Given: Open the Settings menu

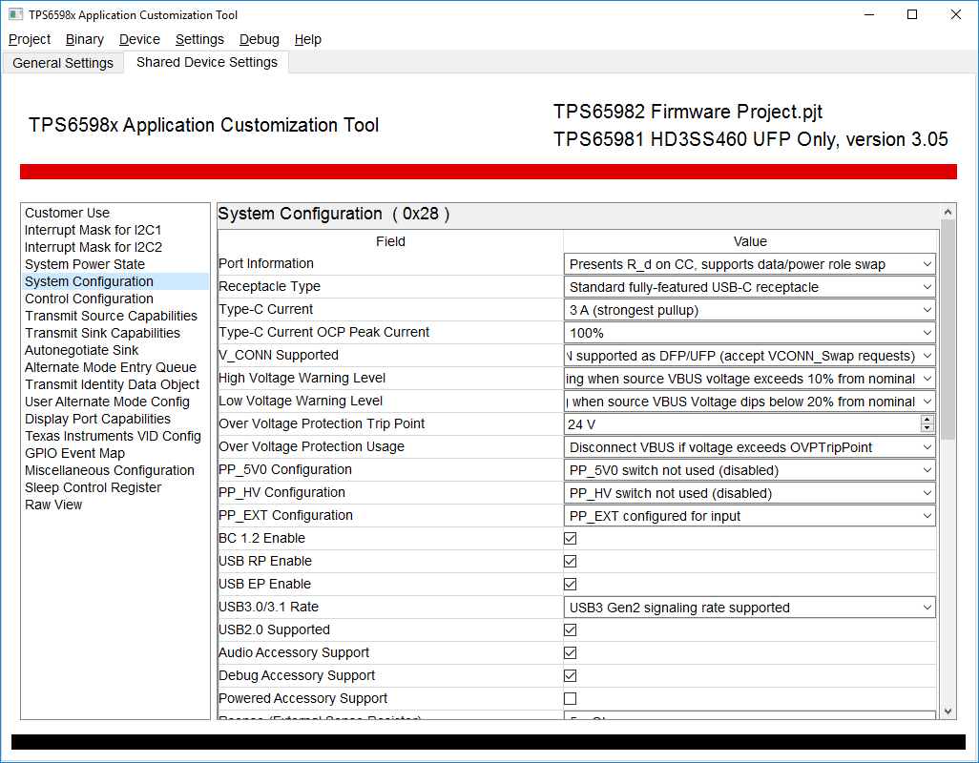Looking at the screenshot, I should click(199, 39).
